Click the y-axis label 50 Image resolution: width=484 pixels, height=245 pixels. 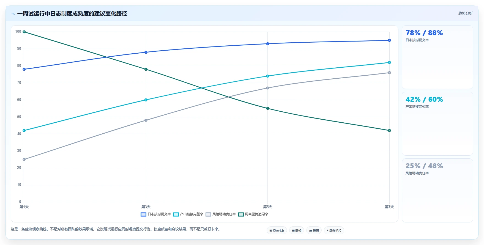19,117
